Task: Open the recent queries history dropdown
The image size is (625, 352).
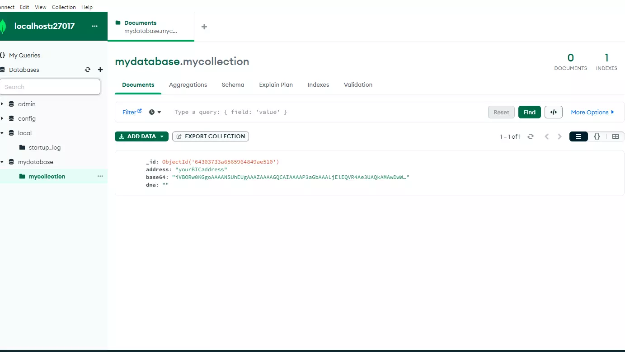Action: [x=155, y=112]
